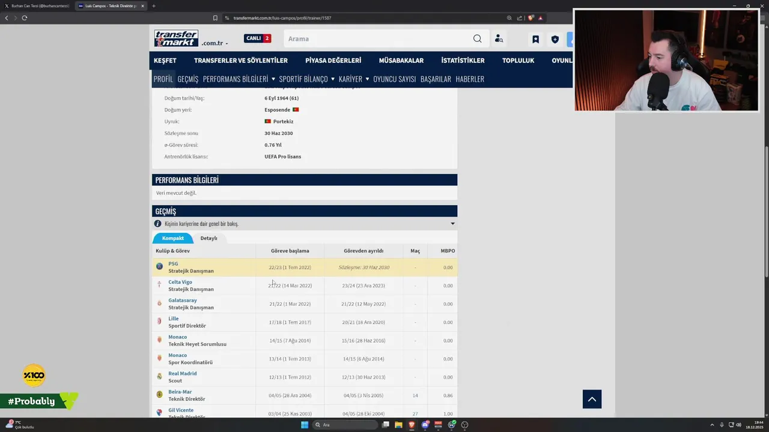Open the Galatasaray club link
The width and height of the screenshot is (769, 432).
click(x=183, y=300)
